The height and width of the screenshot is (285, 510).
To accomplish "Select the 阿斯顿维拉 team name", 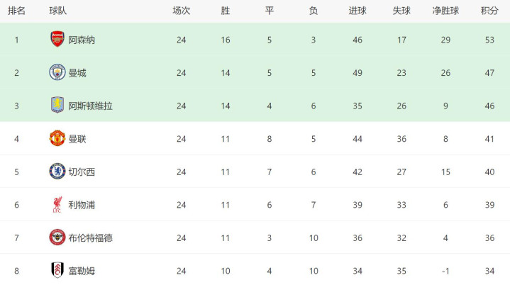I will tap(90, 106).
